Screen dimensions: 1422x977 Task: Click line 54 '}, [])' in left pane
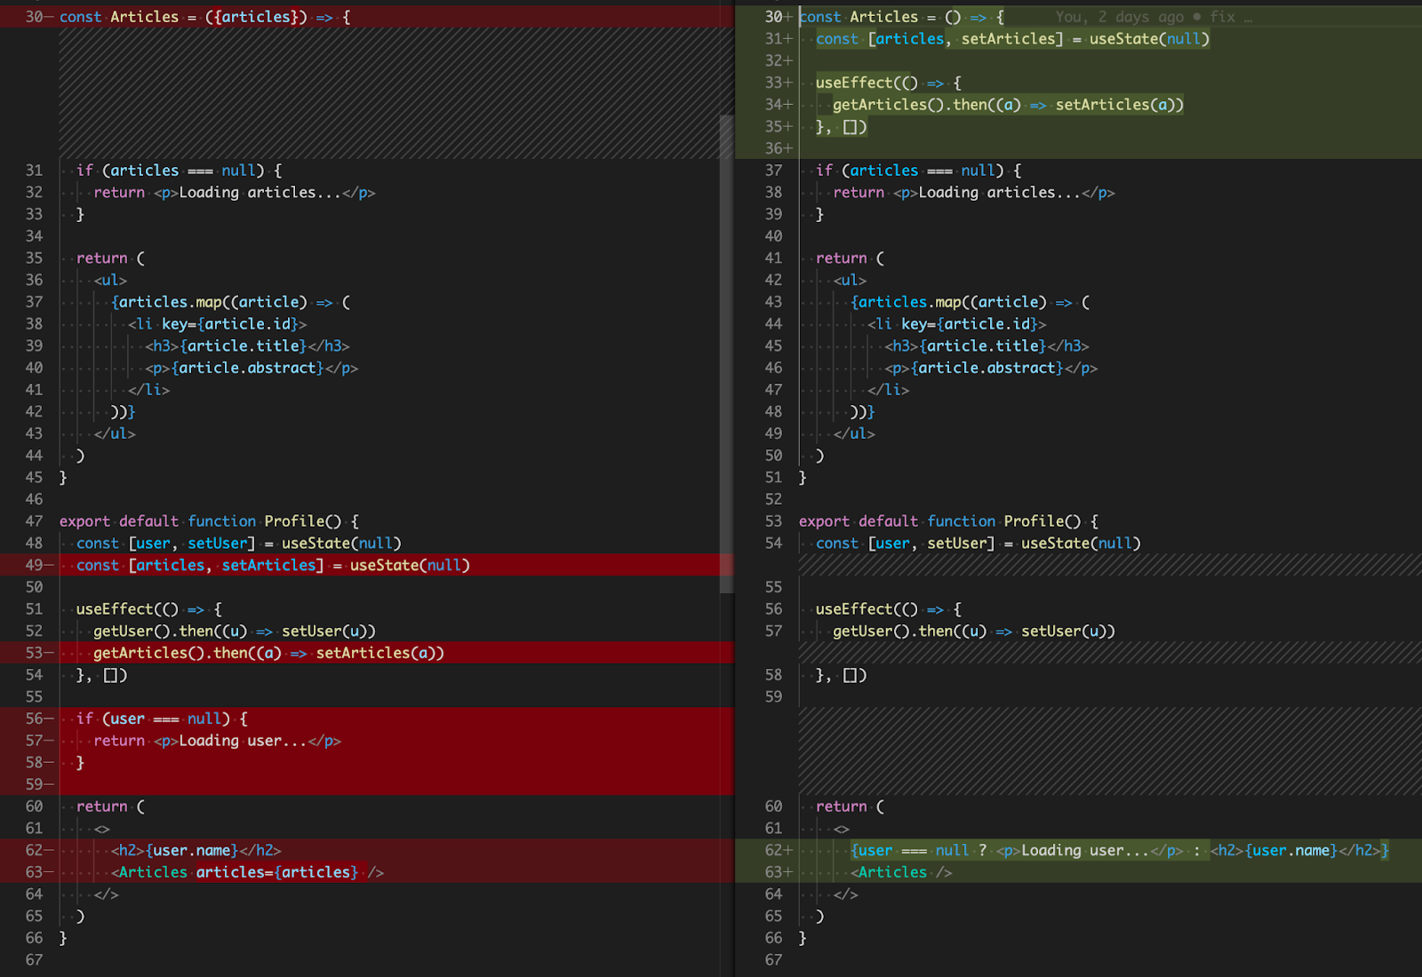tap(101, 675)
